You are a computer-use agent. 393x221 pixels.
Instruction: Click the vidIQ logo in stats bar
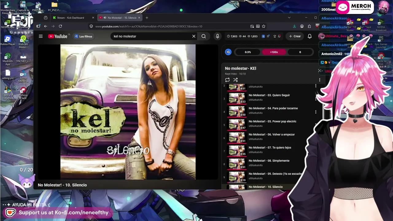click(228, 52)
